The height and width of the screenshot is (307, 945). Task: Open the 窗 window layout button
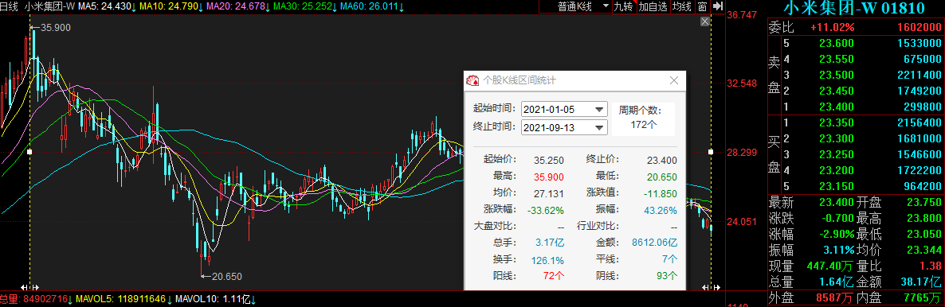point(702,6)
